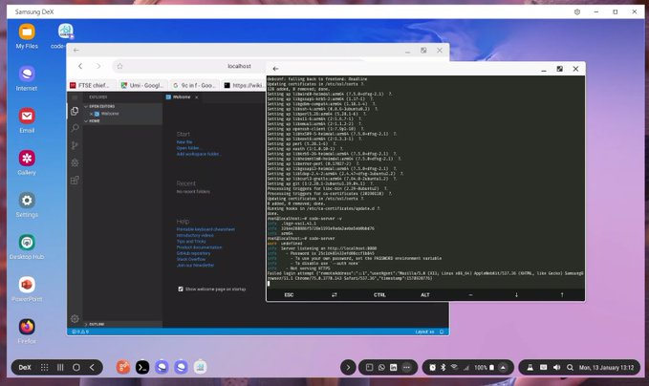The width and height of the screenshot is (649, 386).
Task: Tap the terminal CTRL key
Action: [379, 295]
